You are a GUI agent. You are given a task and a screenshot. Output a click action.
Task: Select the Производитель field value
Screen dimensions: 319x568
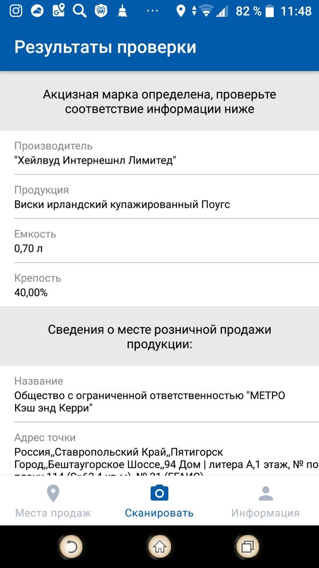[x=95, y=161]
